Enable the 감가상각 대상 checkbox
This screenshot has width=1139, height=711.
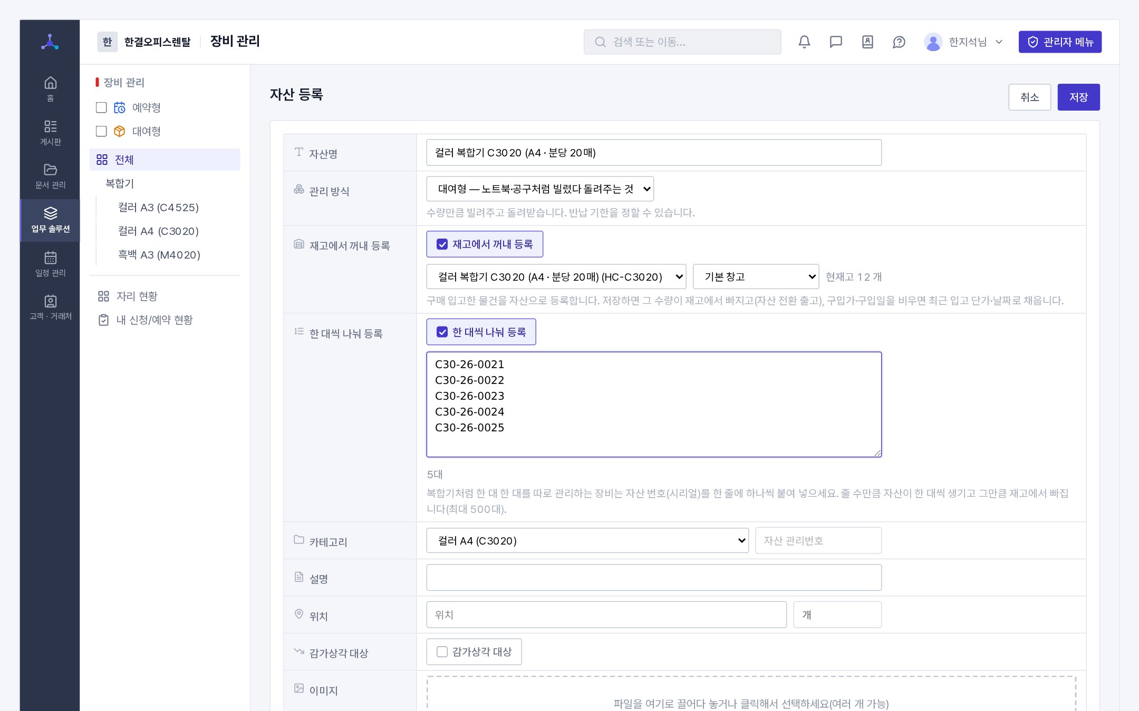[x=442, y=652]
